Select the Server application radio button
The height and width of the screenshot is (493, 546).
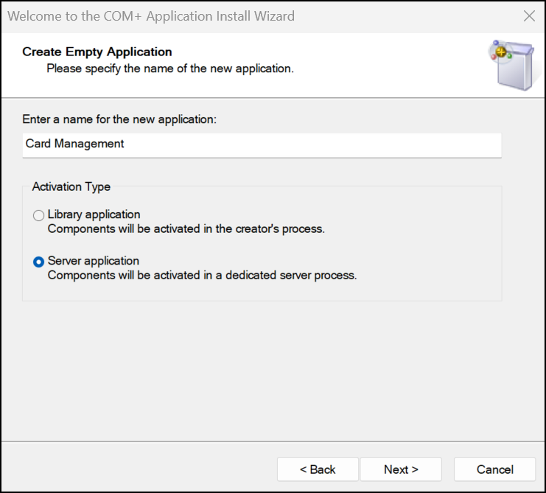38,262
